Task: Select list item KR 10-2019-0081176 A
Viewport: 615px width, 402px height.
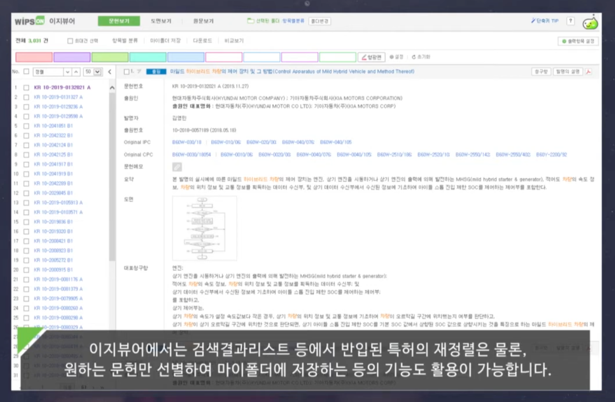Action: pos(58,279)
